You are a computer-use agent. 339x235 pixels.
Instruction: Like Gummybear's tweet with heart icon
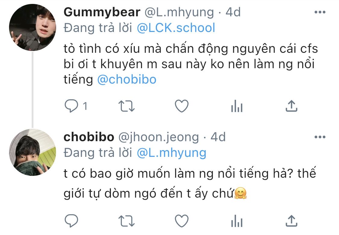click(x=182, y=106)
